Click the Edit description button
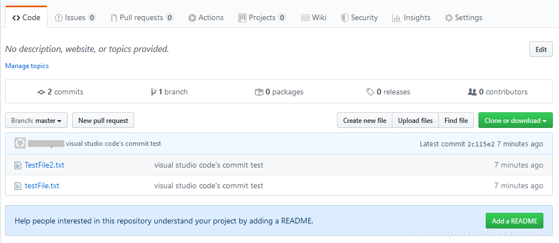Viewport: 559px width, 243px height. (x=541, y=49)
